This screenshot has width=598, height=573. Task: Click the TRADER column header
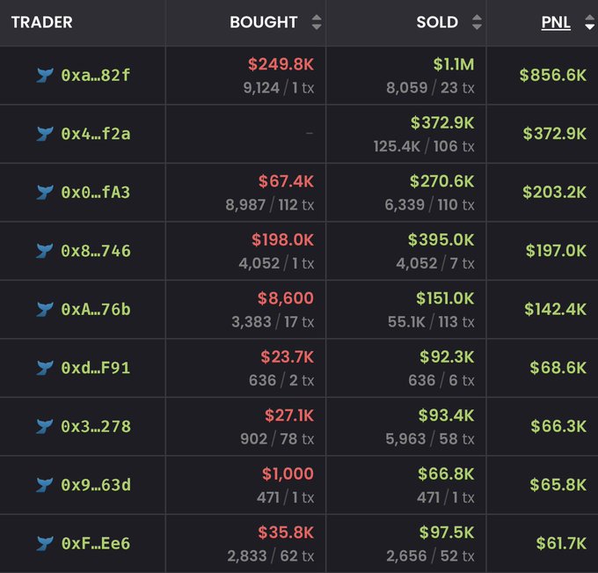tap(41, 22)
